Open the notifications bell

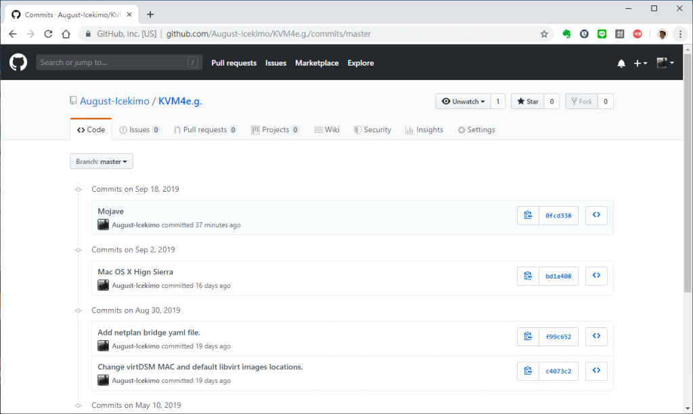[621, 63]
